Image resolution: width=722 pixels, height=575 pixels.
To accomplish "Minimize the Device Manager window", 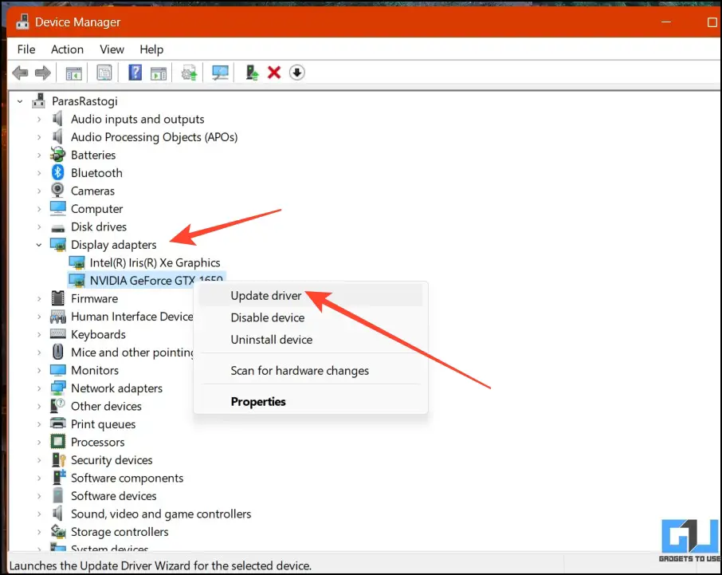I will click(666, 22).
